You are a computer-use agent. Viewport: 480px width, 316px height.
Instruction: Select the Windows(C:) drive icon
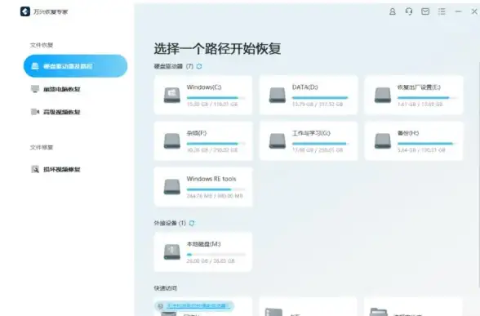(171, 95)
